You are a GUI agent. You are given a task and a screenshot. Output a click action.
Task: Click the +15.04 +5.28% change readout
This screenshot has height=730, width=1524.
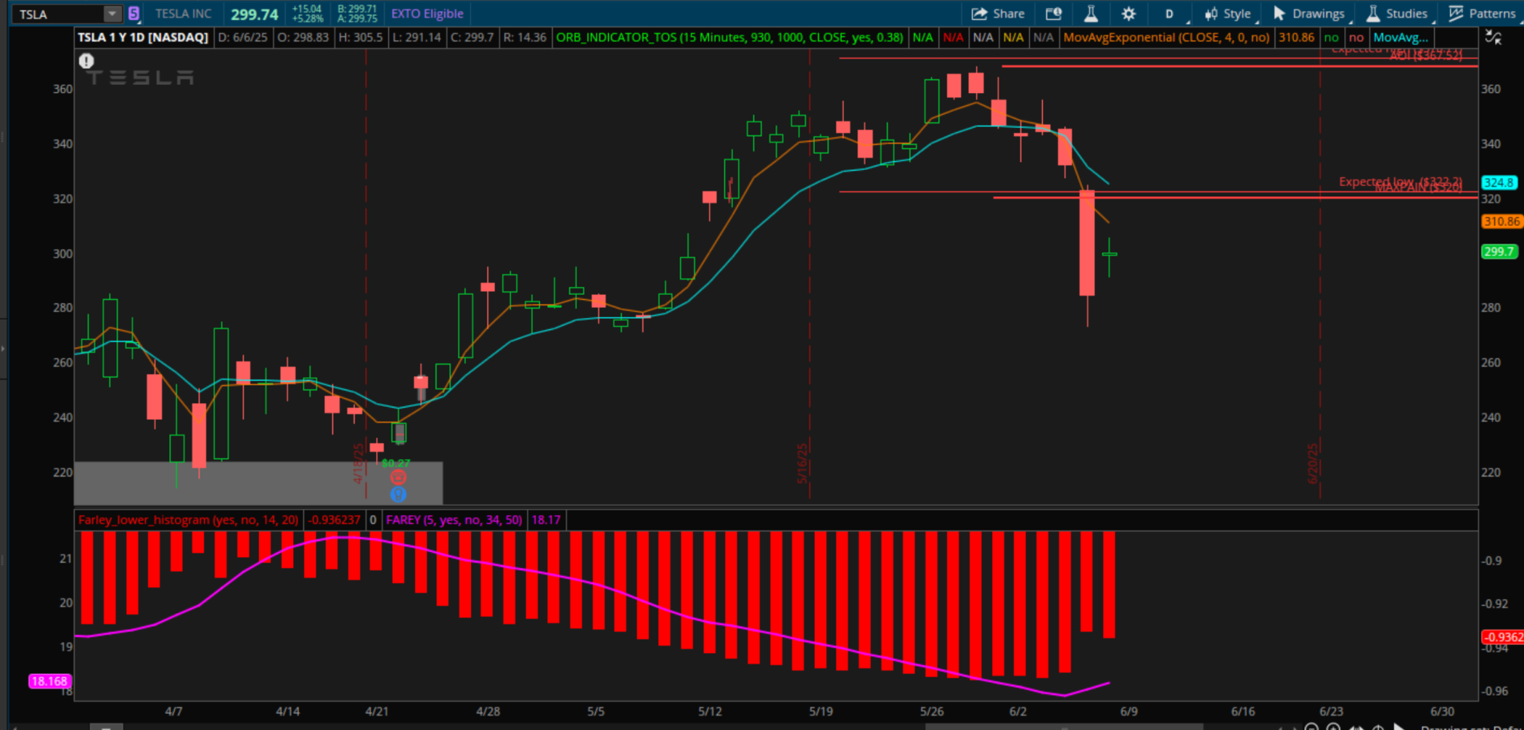tap(308, 14)
